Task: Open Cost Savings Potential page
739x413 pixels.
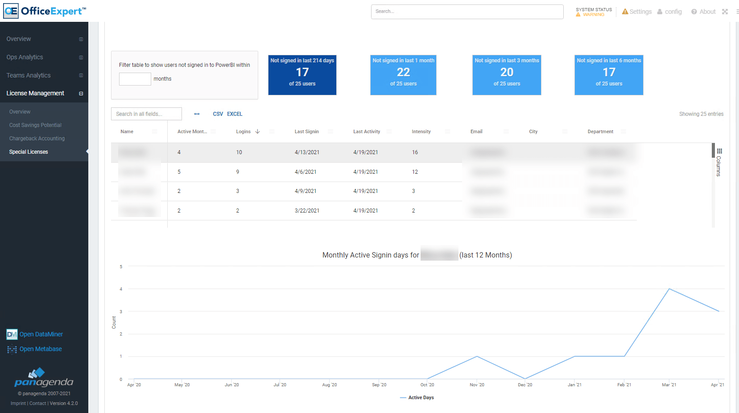Action: (x=35, y=125)
